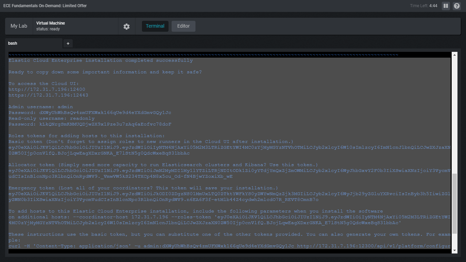Click the Time Left countdown

click(x=423, y=6)
